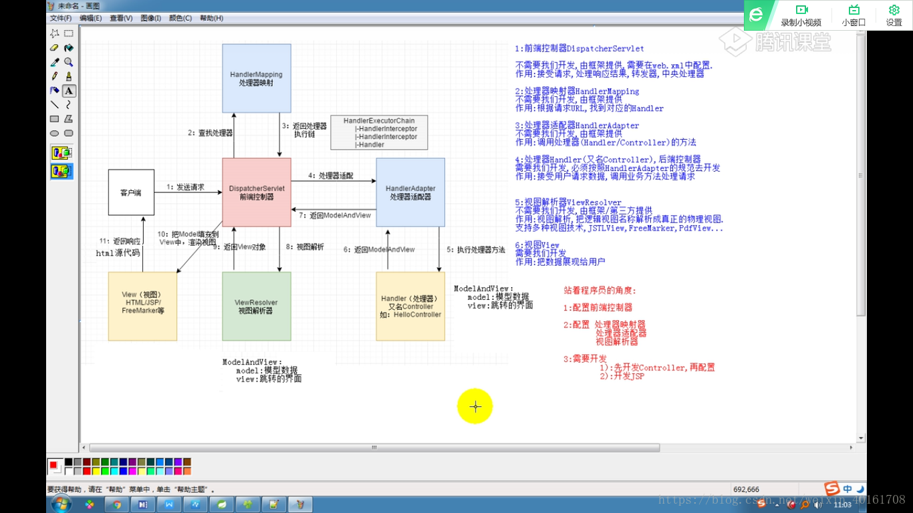Screen dimensions: 913x513
Task: Open the WPS Writer W taskbar icon
Action: [x=169, y=504]
